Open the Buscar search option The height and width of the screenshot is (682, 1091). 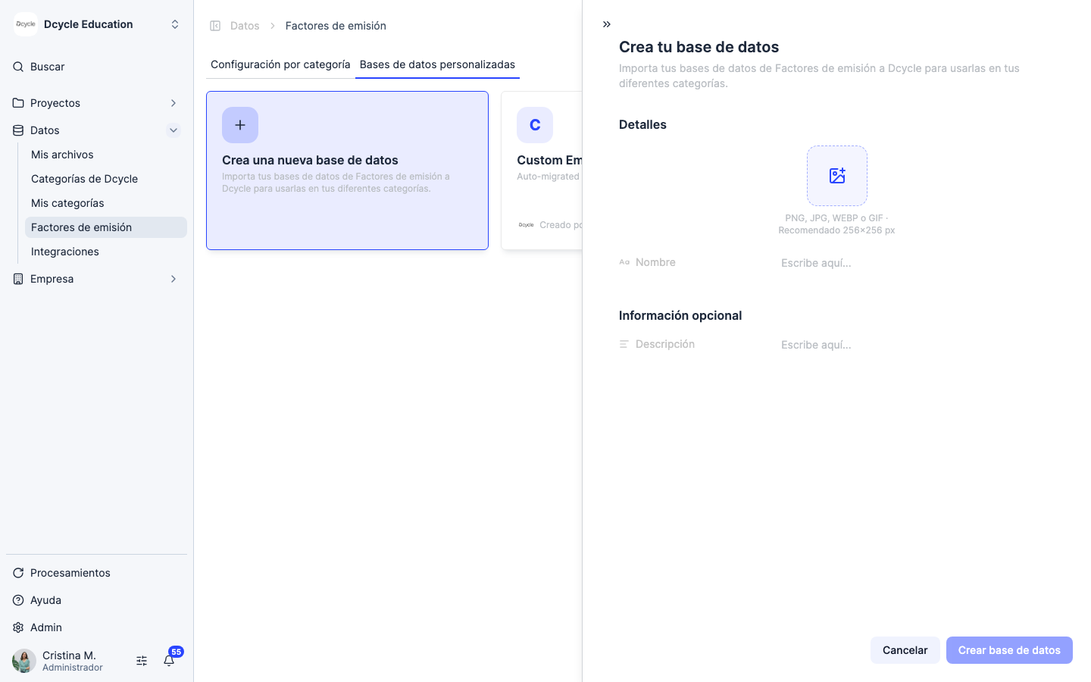tap(96, 67)
